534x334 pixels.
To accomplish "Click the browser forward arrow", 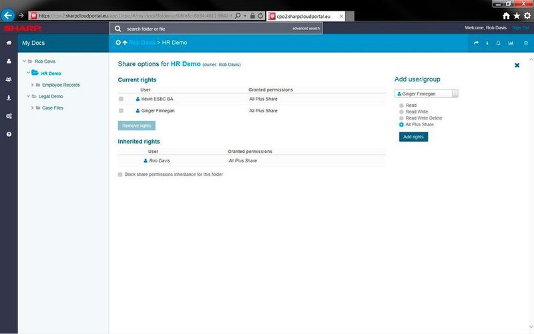I will [21, 15].
